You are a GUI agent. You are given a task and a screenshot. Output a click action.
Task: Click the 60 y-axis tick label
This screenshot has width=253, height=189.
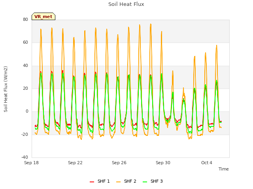click(25, 43)
